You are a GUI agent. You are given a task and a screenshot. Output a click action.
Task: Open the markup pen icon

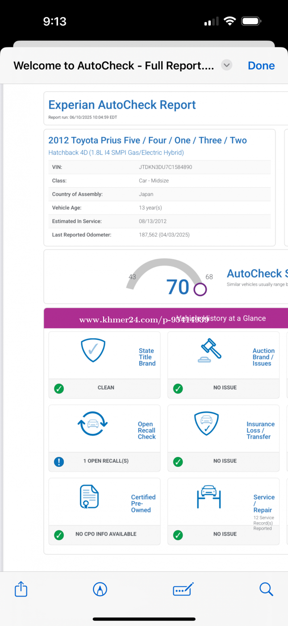click(x=100, y=589)
